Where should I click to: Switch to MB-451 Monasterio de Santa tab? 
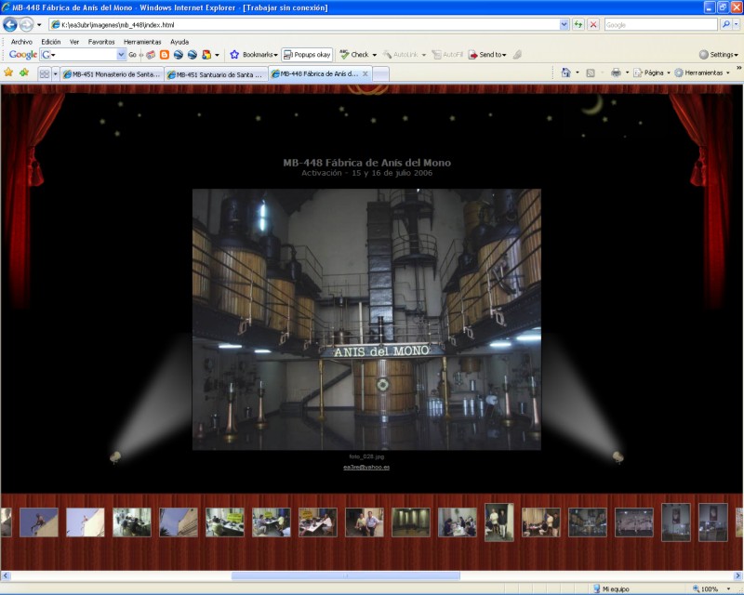(x=112, y=74)
